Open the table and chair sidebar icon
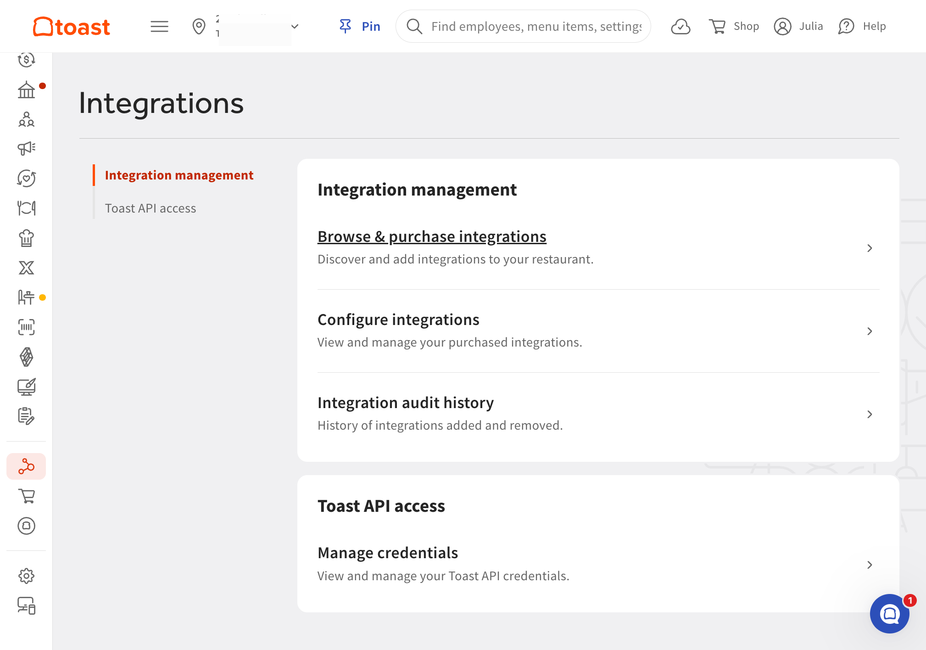926x650 pixels. 26,297
